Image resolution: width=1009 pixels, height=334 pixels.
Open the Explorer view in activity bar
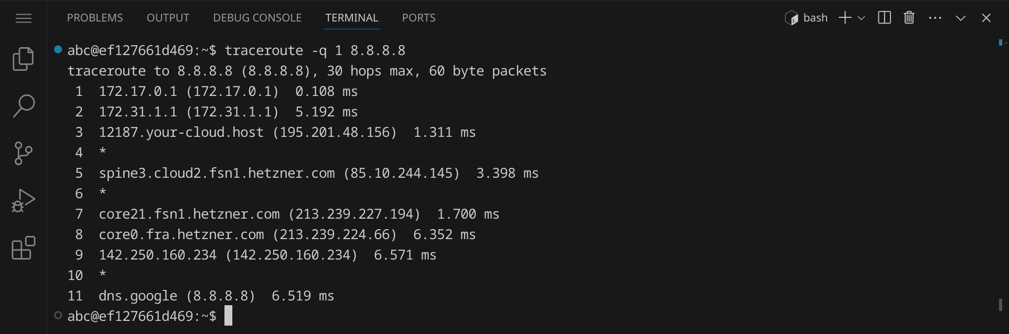tap(23, 59)
